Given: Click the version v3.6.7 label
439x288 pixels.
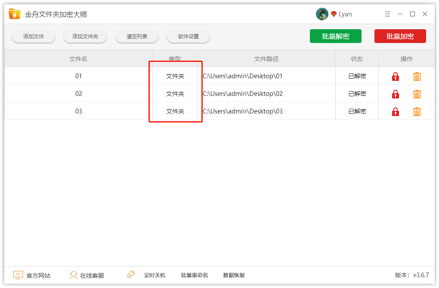Looking at the screenshot, I should click(412, 275).
